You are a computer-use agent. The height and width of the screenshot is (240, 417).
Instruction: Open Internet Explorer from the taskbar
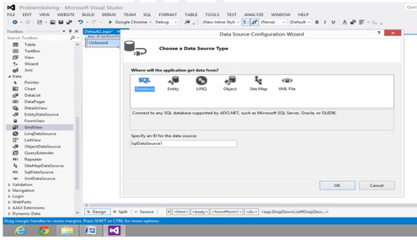point(21,230)
